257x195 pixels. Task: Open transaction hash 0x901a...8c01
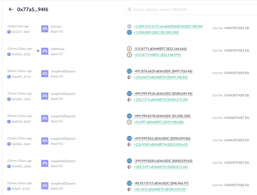(21, 54)
